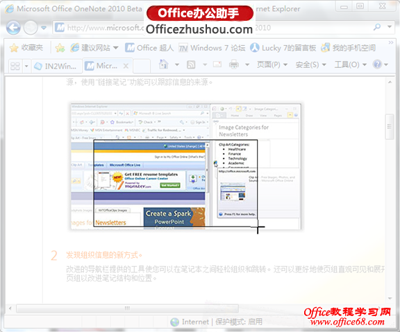This screenshot has width=400, height=332.
Task: Minimize the Internet Explorer window
Action: coord(344,7)
